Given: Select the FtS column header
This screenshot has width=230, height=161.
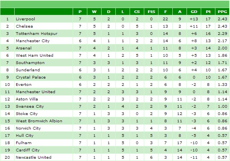Looking at the screenshot, I should [x=151, y=12].
